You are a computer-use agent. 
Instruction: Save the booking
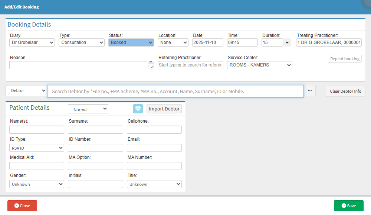(x=348, y=206)
